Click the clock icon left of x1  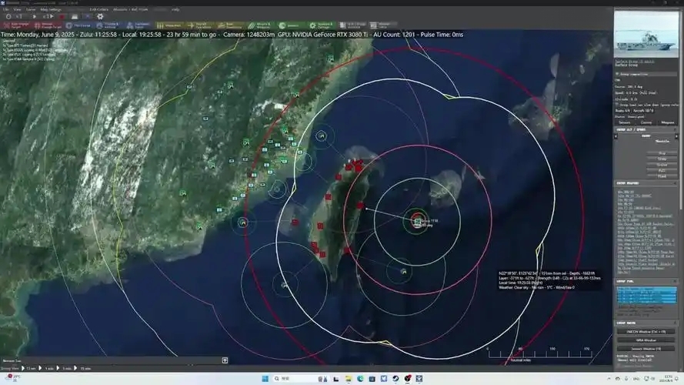[x=8, y=17]
